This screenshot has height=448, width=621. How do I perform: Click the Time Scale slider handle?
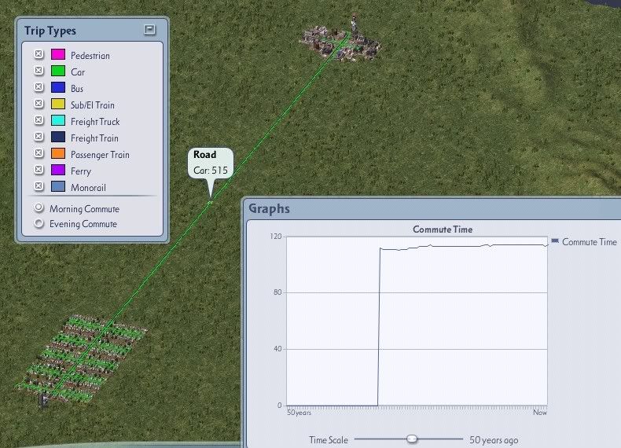pos(412,439)
